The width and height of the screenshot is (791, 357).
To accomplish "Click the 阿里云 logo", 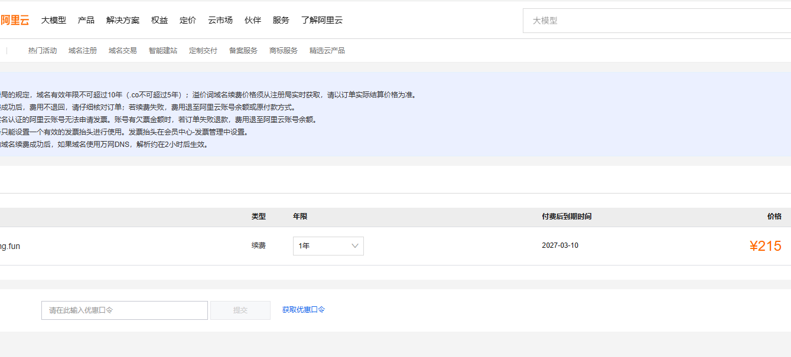I will (x=14, y=20).
